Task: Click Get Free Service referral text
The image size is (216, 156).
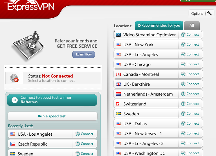Action: (x=77, y=46)
